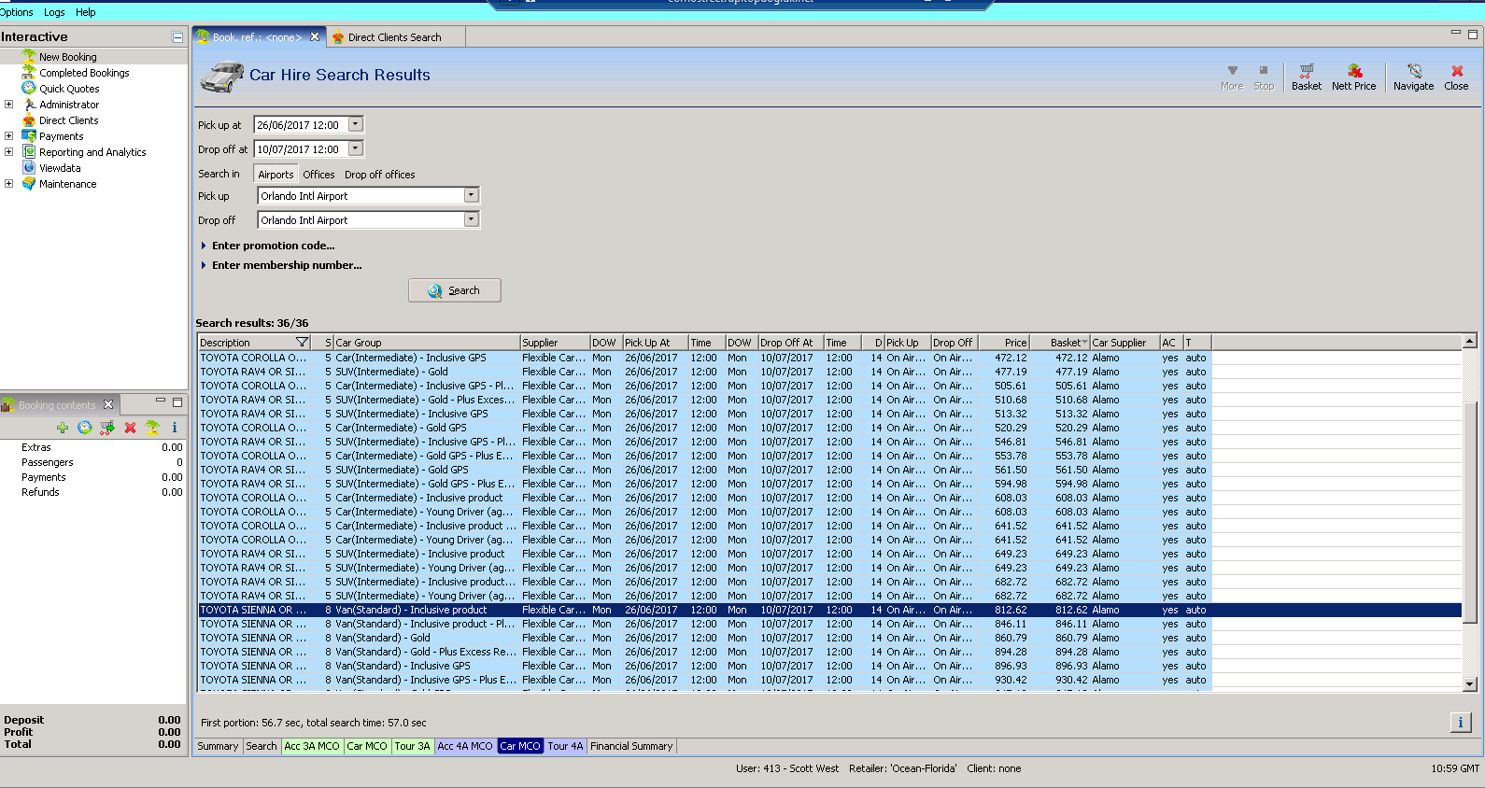Click the Pick Up At column header
Screen dimensions: 1485x788
click(656, 343)
